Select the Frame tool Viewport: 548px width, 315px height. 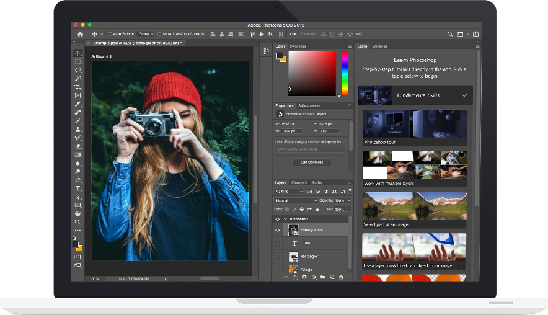tap(77, 95)
